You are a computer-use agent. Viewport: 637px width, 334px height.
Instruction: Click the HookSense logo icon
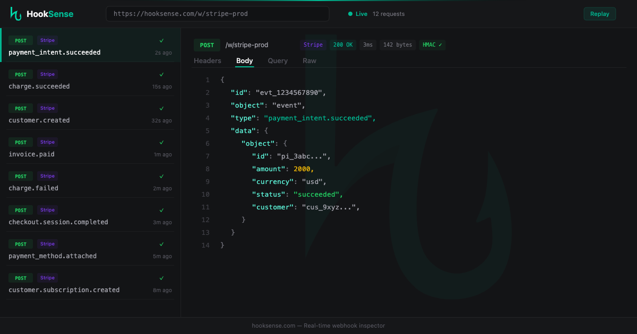14,13
